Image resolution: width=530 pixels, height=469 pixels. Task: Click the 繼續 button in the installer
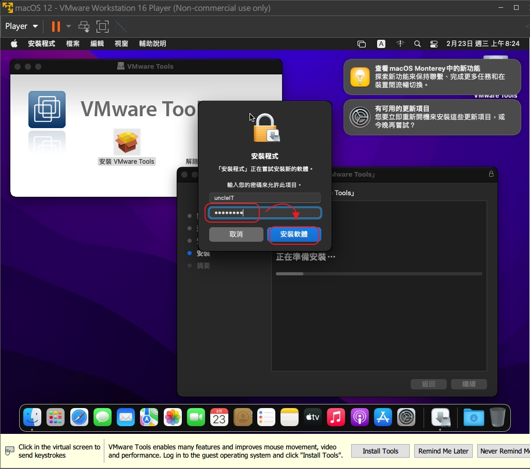coord(469,384)
